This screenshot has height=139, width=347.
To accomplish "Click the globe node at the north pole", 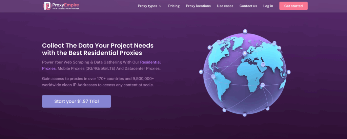I will click(x=245, y=31).
